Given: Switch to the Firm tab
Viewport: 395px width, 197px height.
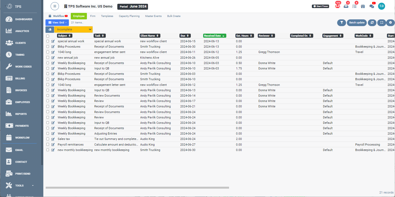Looking at the screenshot, I should point(93,16).
